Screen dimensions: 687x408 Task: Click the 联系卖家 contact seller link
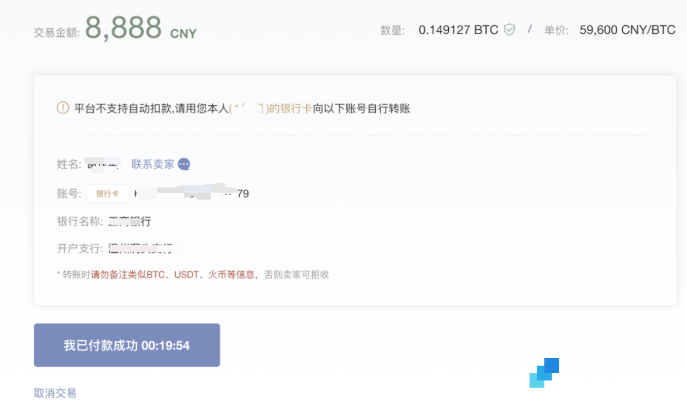pyautogui.click(x=152, y=164)
